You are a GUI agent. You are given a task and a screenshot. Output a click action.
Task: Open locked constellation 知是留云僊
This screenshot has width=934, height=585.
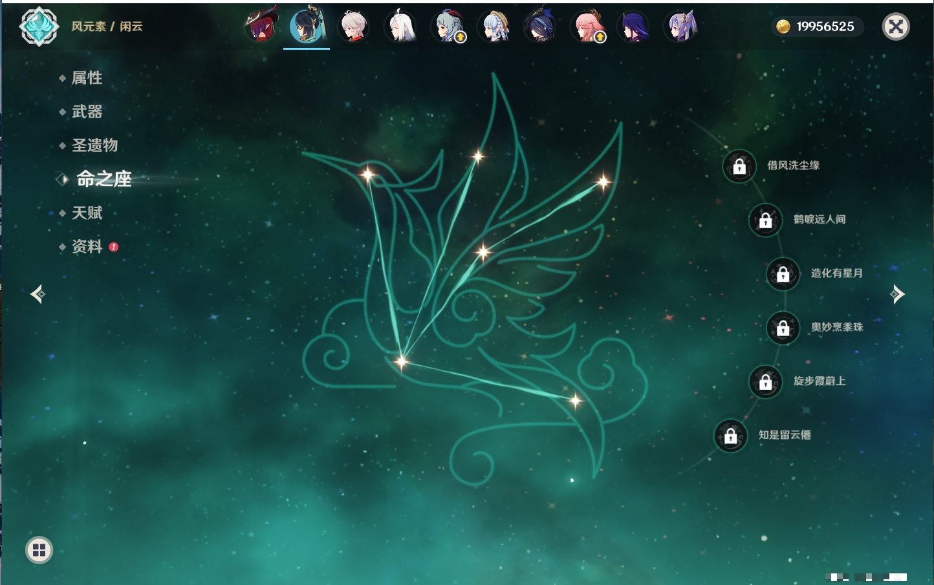point(730,436)
